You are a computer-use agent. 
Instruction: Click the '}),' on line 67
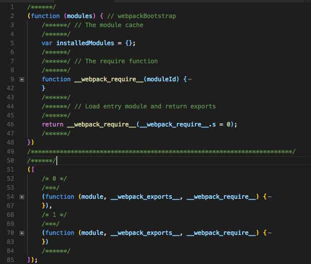pyautogui.click(x=47, y=206)
